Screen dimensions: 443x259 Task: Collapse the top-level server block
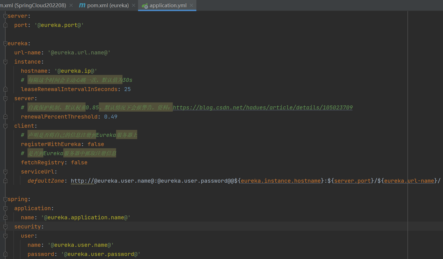tap(5, 16)
